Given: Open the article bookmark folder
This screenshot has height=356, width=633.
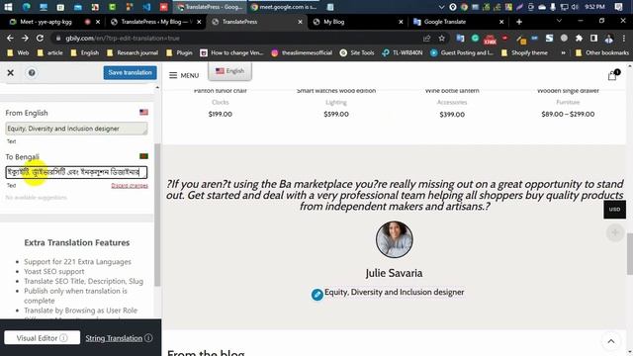Looking at the screenshot, I should point(50,52).
